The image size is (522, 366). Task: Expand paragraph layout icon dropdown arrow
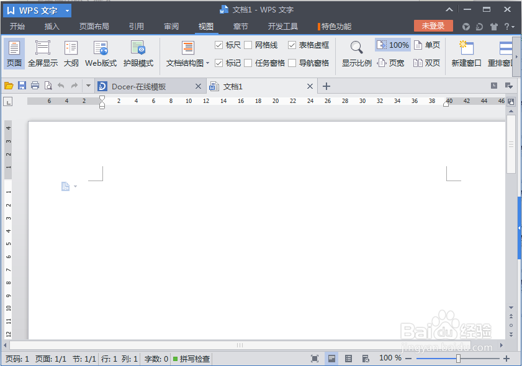(76, 186)
